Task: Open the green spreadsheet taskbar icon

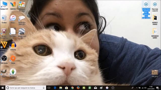Action: click(x=90, y=88)
